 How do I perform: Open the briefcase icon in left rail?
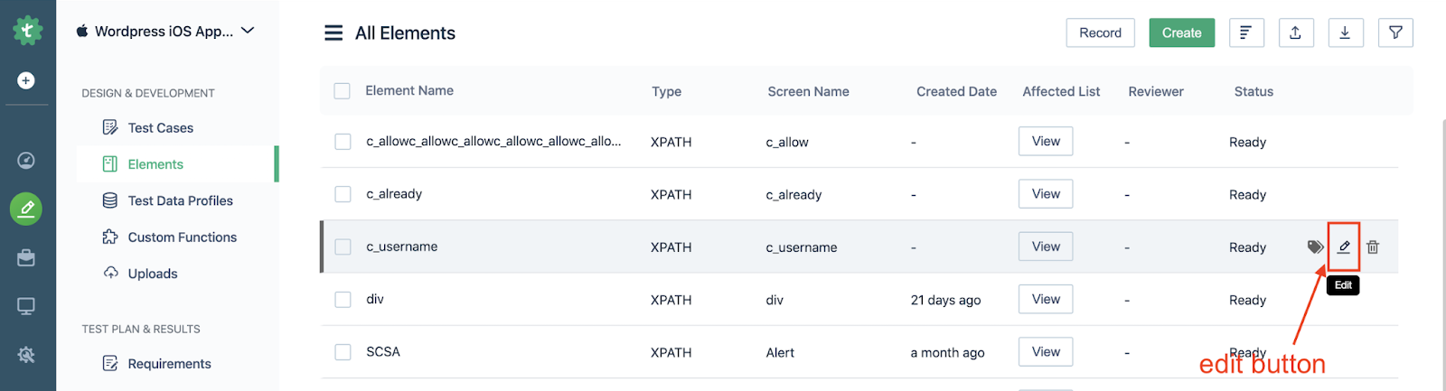pyautogui.click(x=26, y=258)
